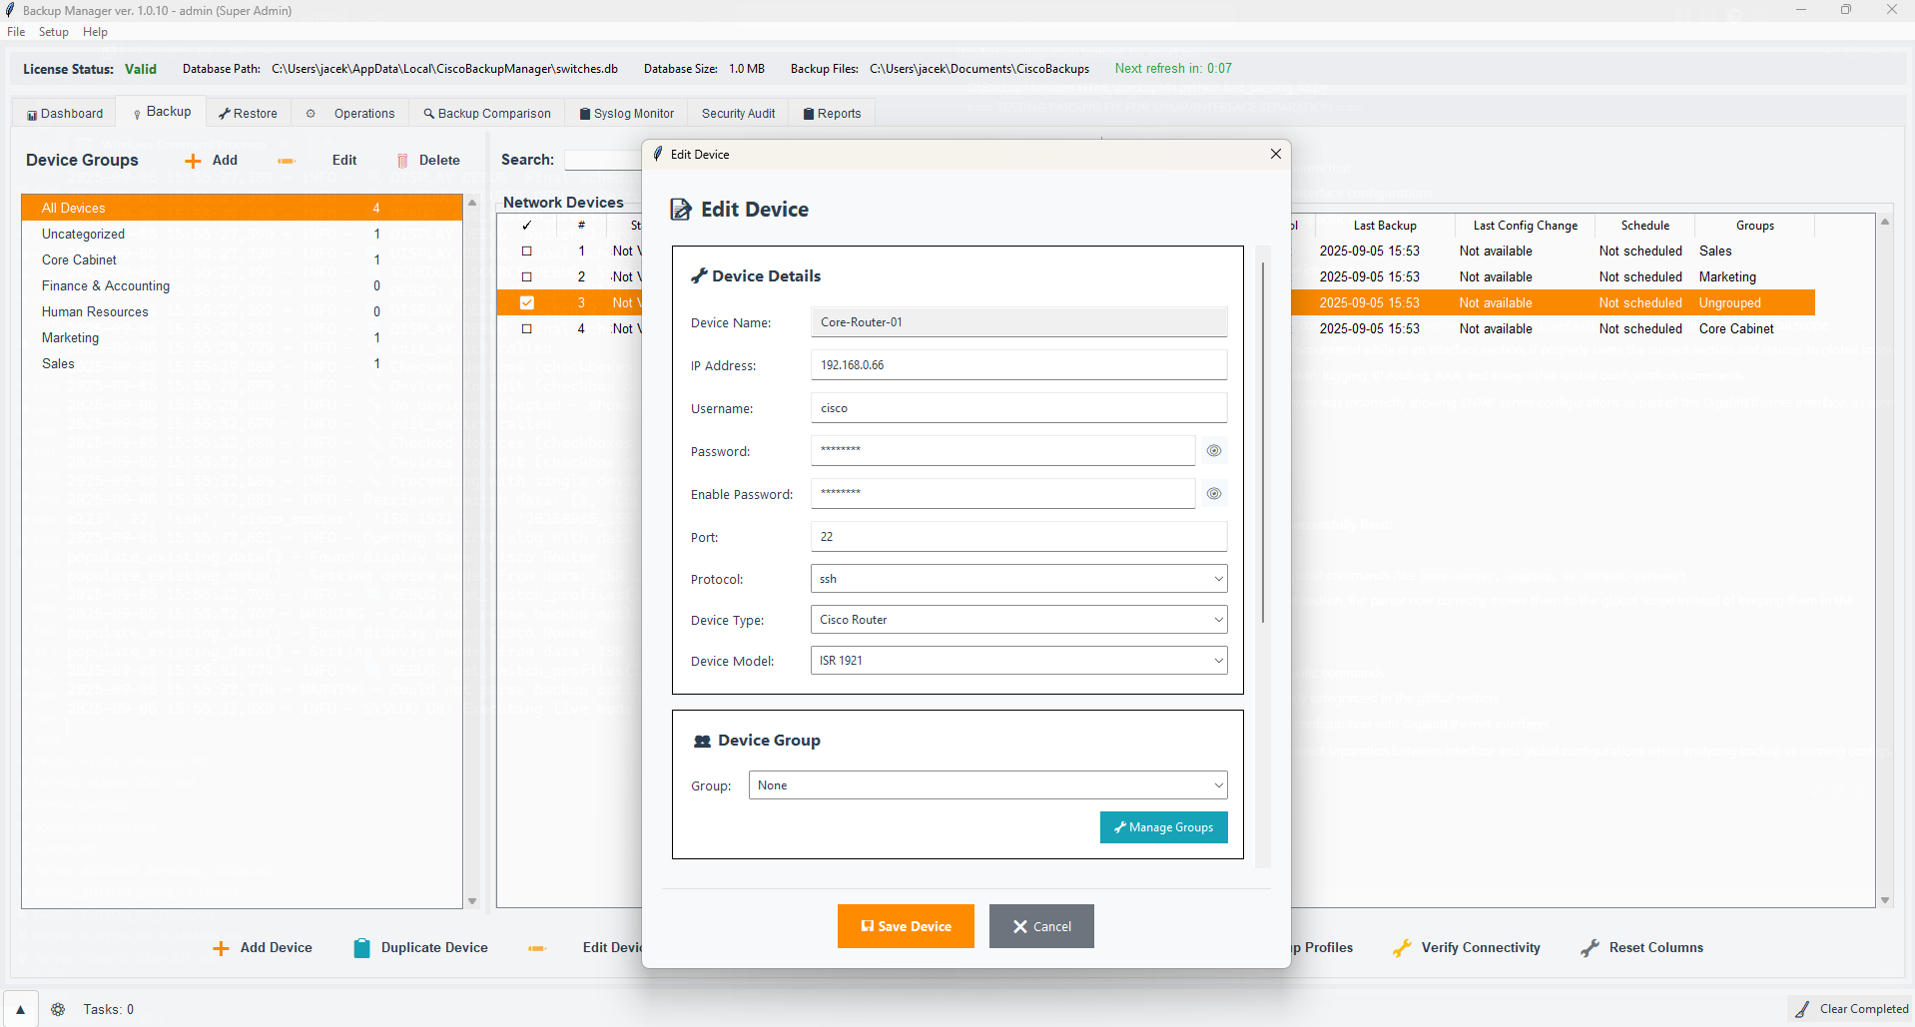This screenshot has height=1027, width=1915.
Task: Tick the checkbox for device row 4
Action: click(x=527, y=329)
